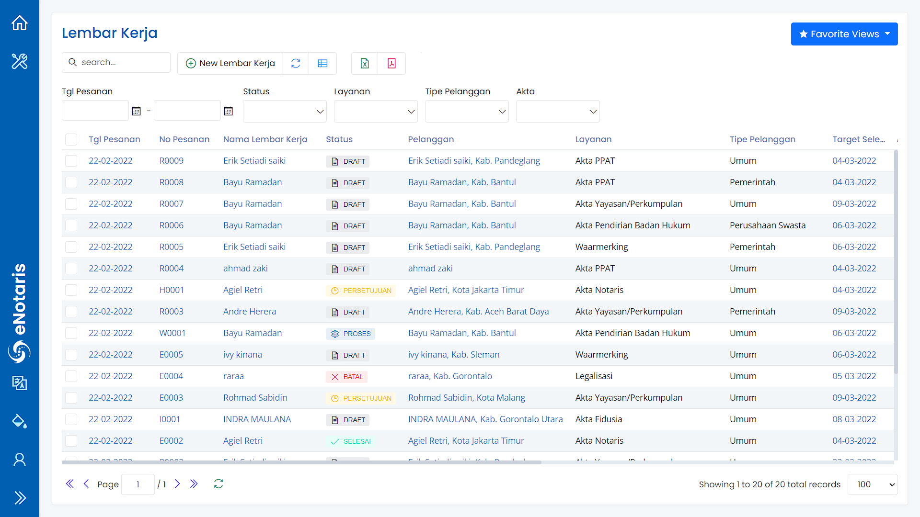The width and height of the screenshot is (920, 517).
Task: Change page size from 100 dropdown
Action: (873, 484)
